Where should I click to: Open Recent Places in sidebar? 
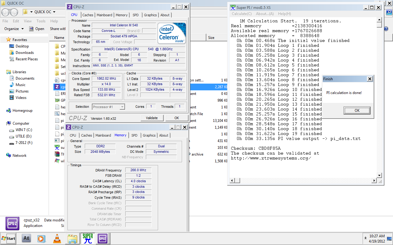tap(27, 59)
